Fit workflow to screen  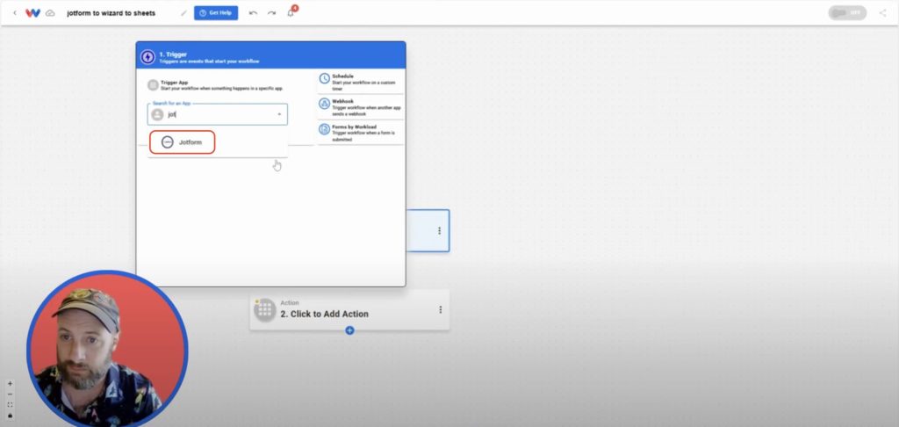[x=10, y=405]
